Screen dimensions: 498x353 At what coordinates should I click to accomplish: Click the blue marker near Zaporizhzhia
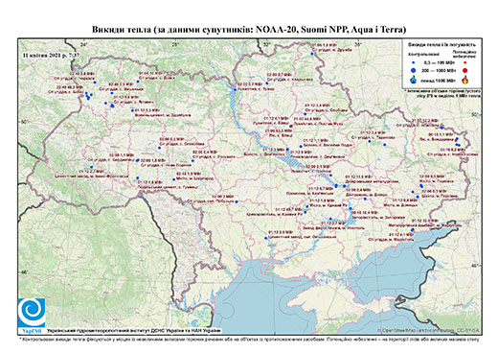[x=350, y=208]
